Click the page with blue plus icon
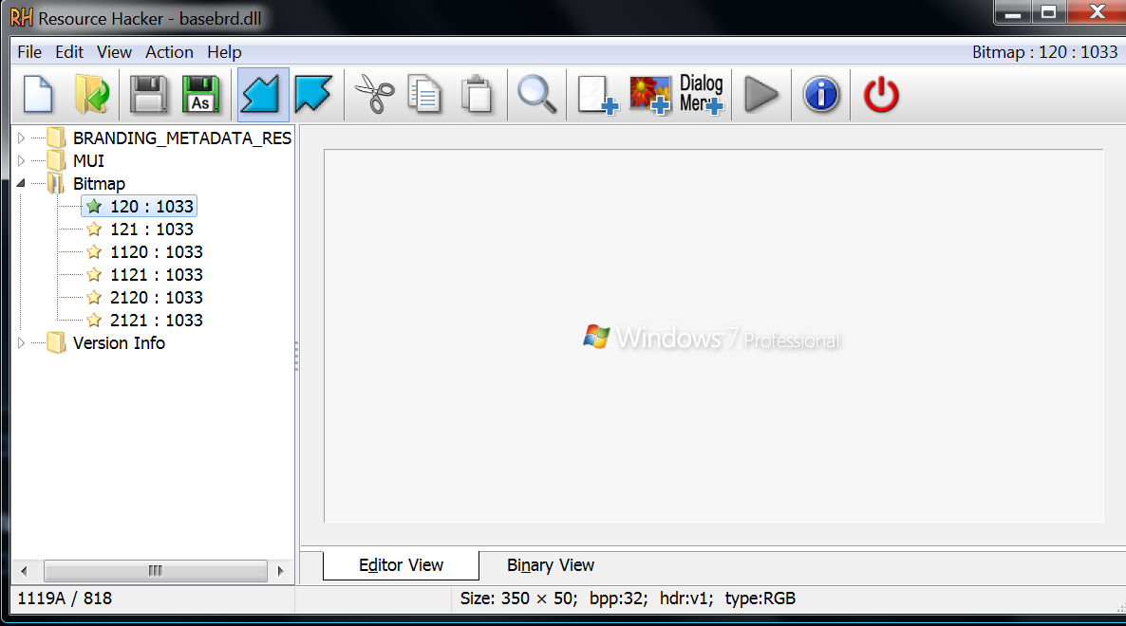1126x626 pixels. pos(597,95)
